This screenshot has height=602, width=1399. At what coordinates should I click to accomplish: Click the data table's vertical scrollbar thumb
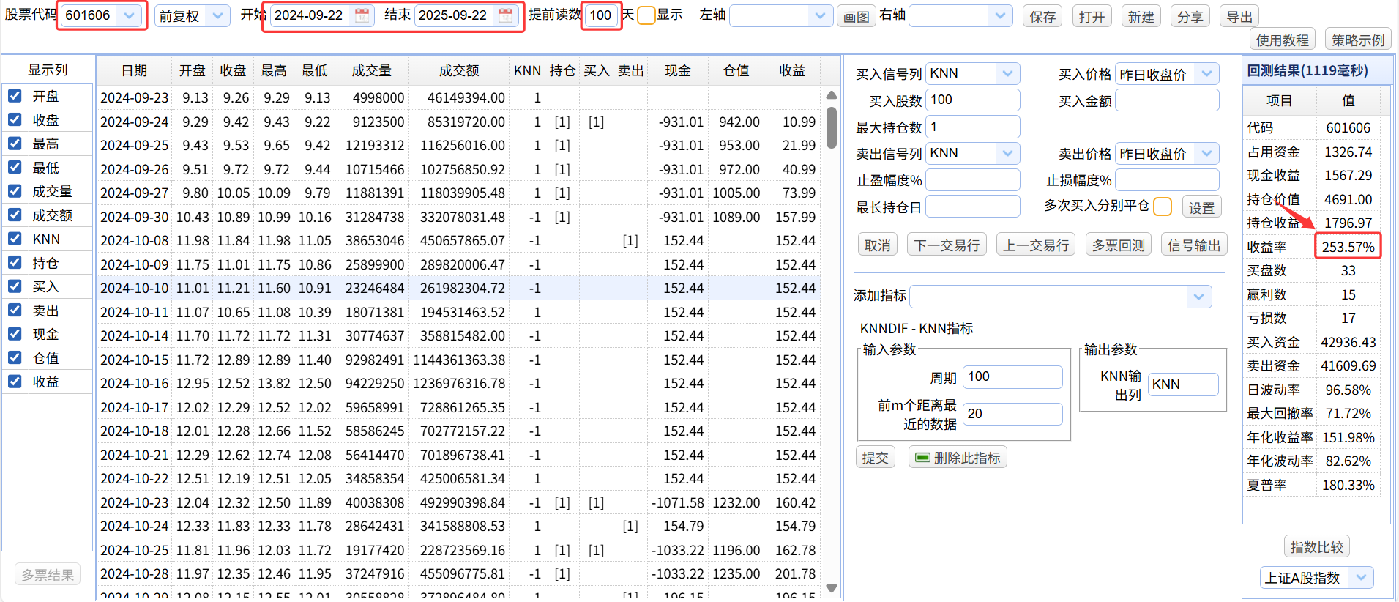tap(832, 128)
